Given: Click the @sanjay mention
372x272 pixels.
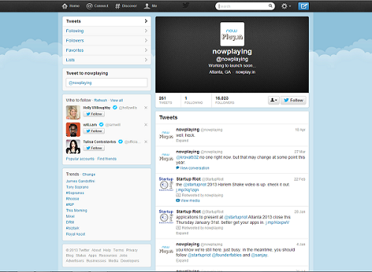Looking at the screenshot, I should click(259, 255).
